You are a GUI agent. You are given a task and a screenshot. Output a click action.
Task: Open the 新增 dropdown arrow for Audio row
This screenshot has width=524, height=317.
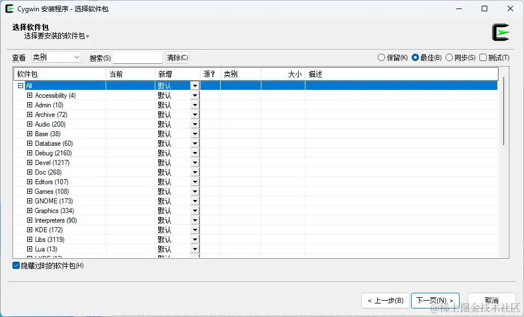click(x=195, y=124)
